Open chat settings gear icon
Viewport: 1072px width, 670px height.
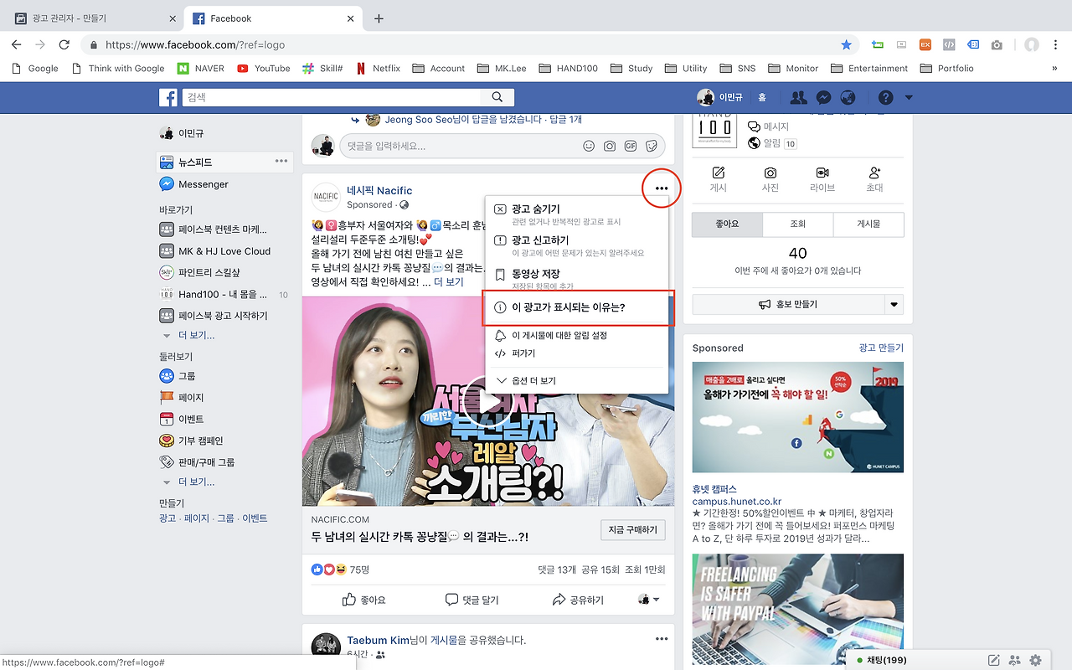[1036, 660]
